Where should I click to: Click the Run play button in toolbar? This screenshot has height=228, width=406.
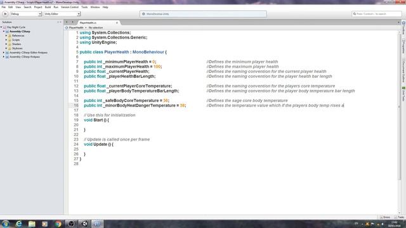coord(5,14)
